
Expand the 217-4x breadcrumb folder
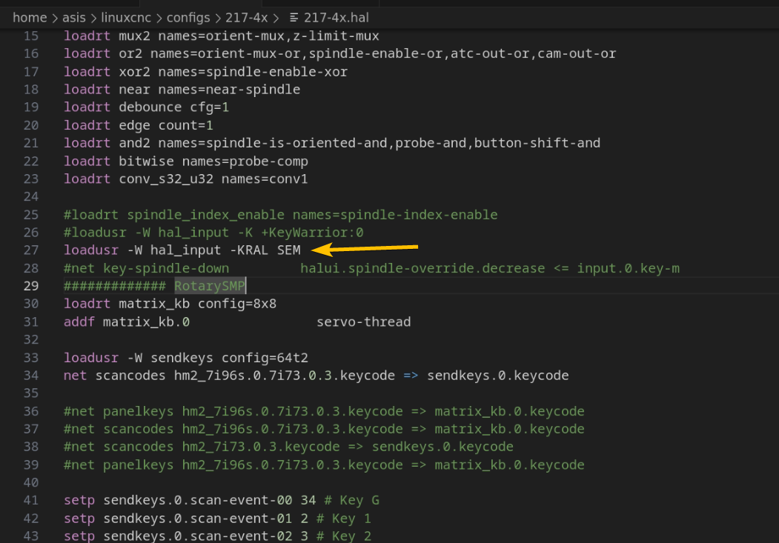246,18
